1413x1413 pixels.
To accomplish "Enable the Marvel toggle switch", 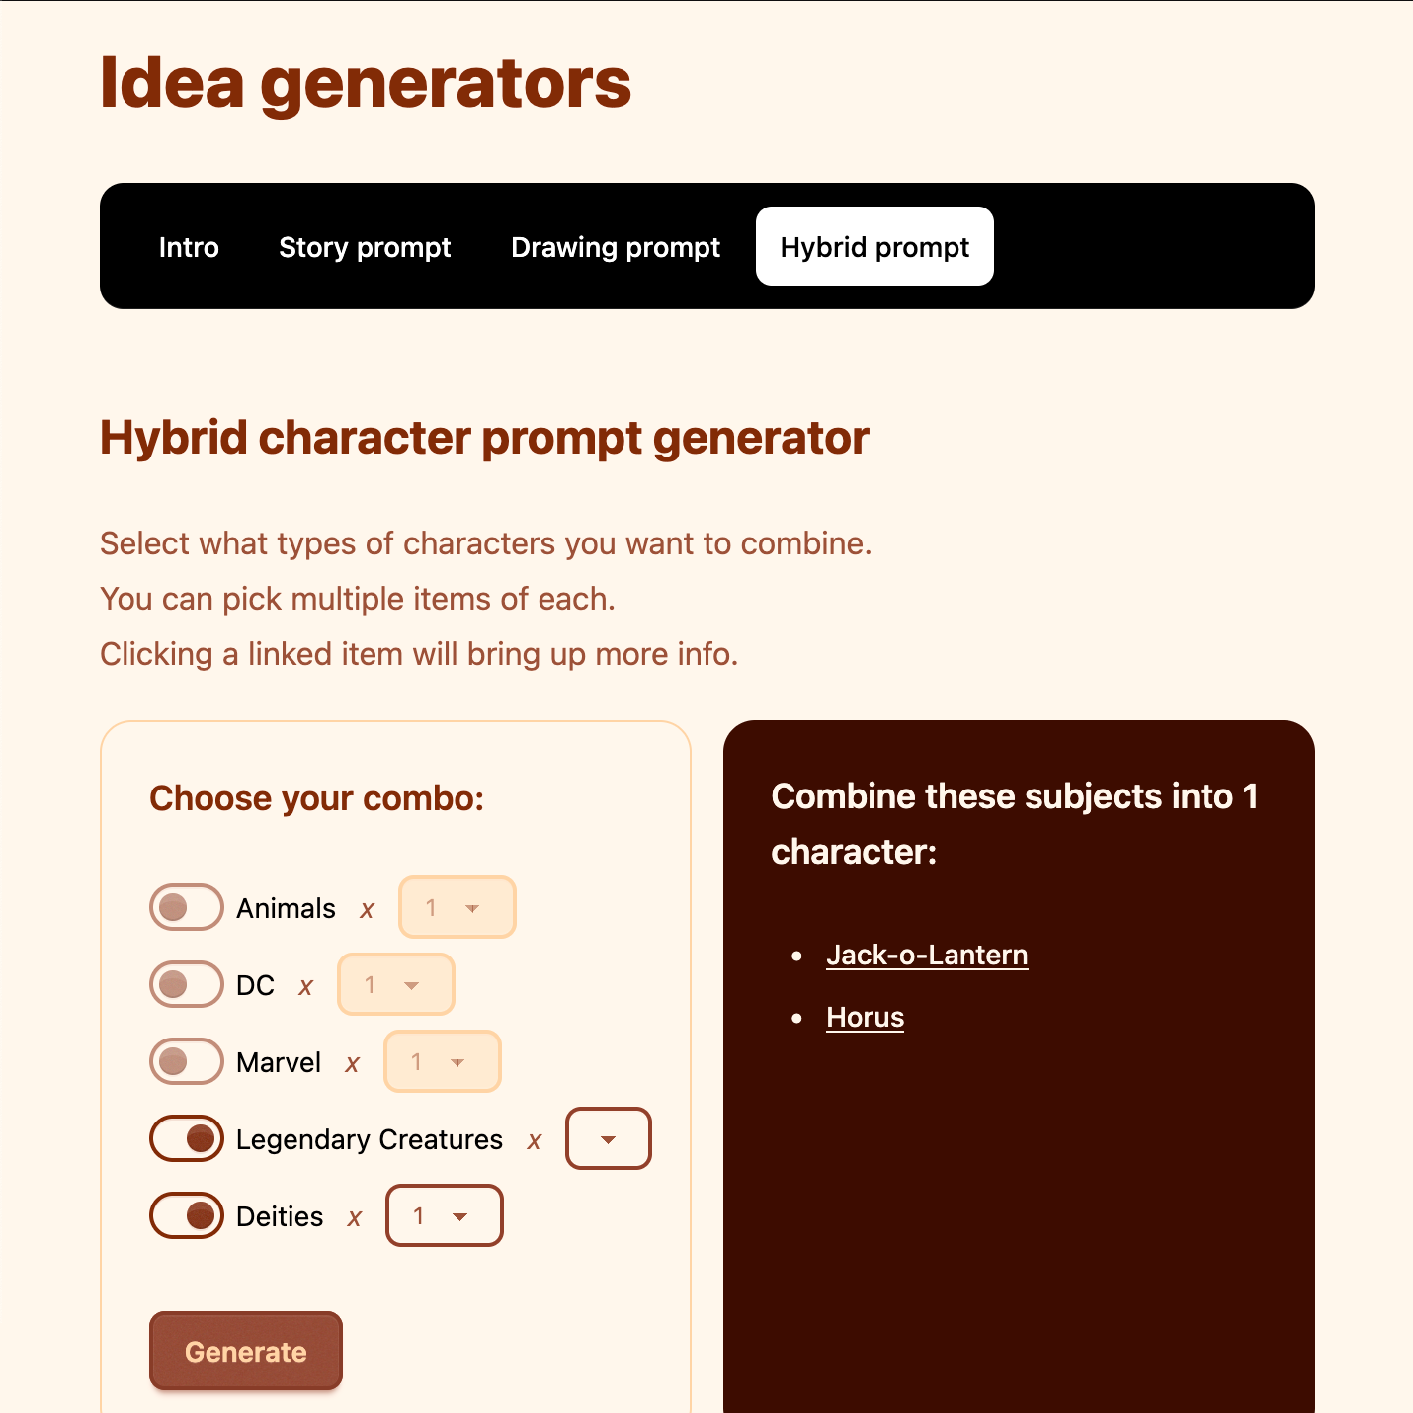I will [x=187, y=1061].
